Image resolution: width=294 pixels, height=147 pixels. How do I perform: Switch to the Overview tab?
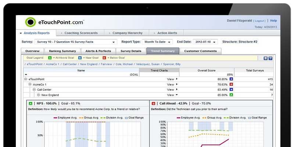(32, 51)
